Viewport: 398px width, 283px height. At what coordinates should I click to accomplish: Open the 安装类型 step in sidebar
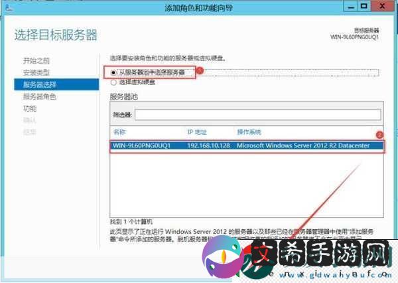coord(36,72)
